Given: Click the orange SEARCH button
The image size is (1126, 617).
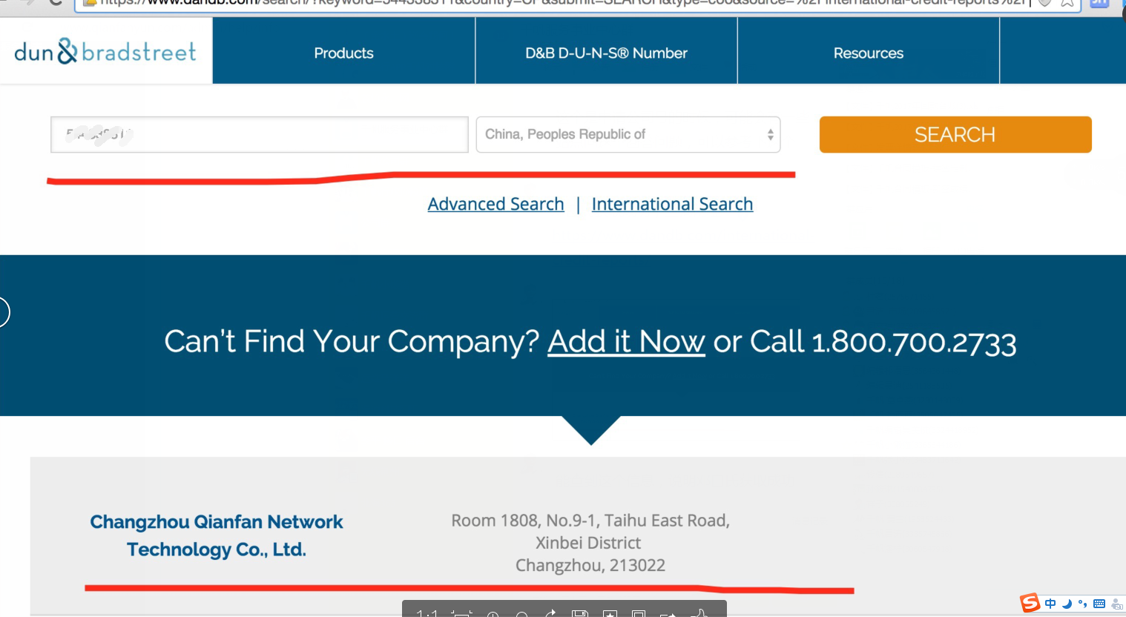Looking at the screenshot, I should pyautogui.click(x=955, y=134).
